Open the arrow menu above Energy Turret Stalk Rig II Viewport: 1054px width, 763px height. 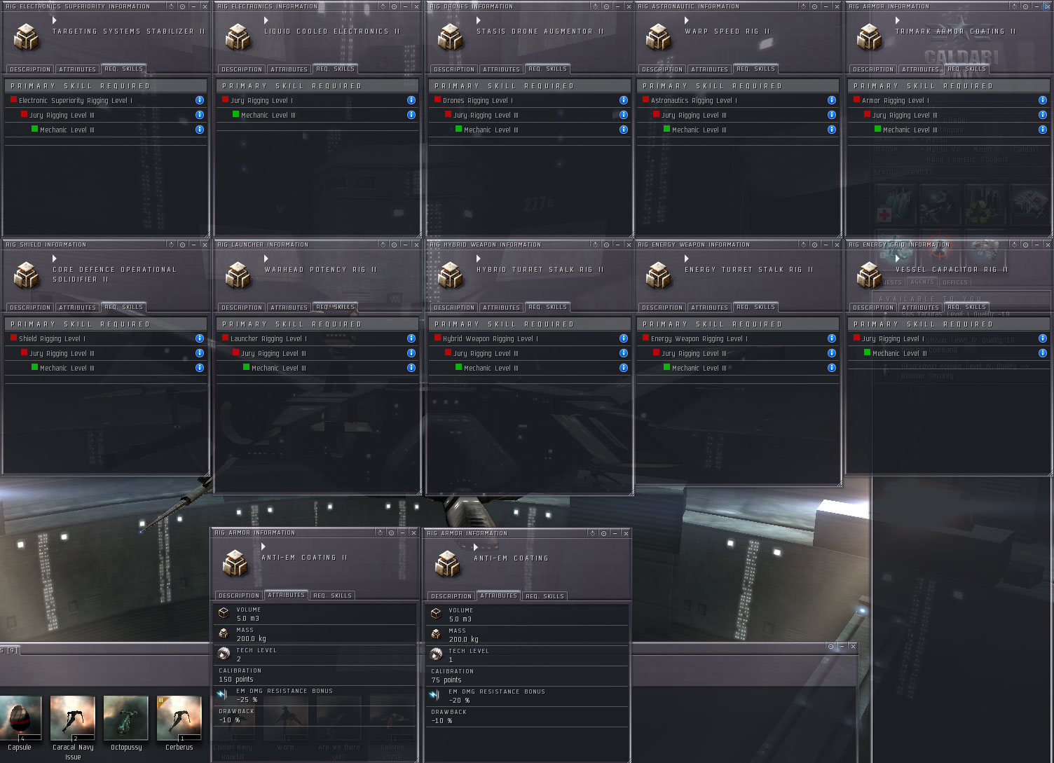[687, 259]
